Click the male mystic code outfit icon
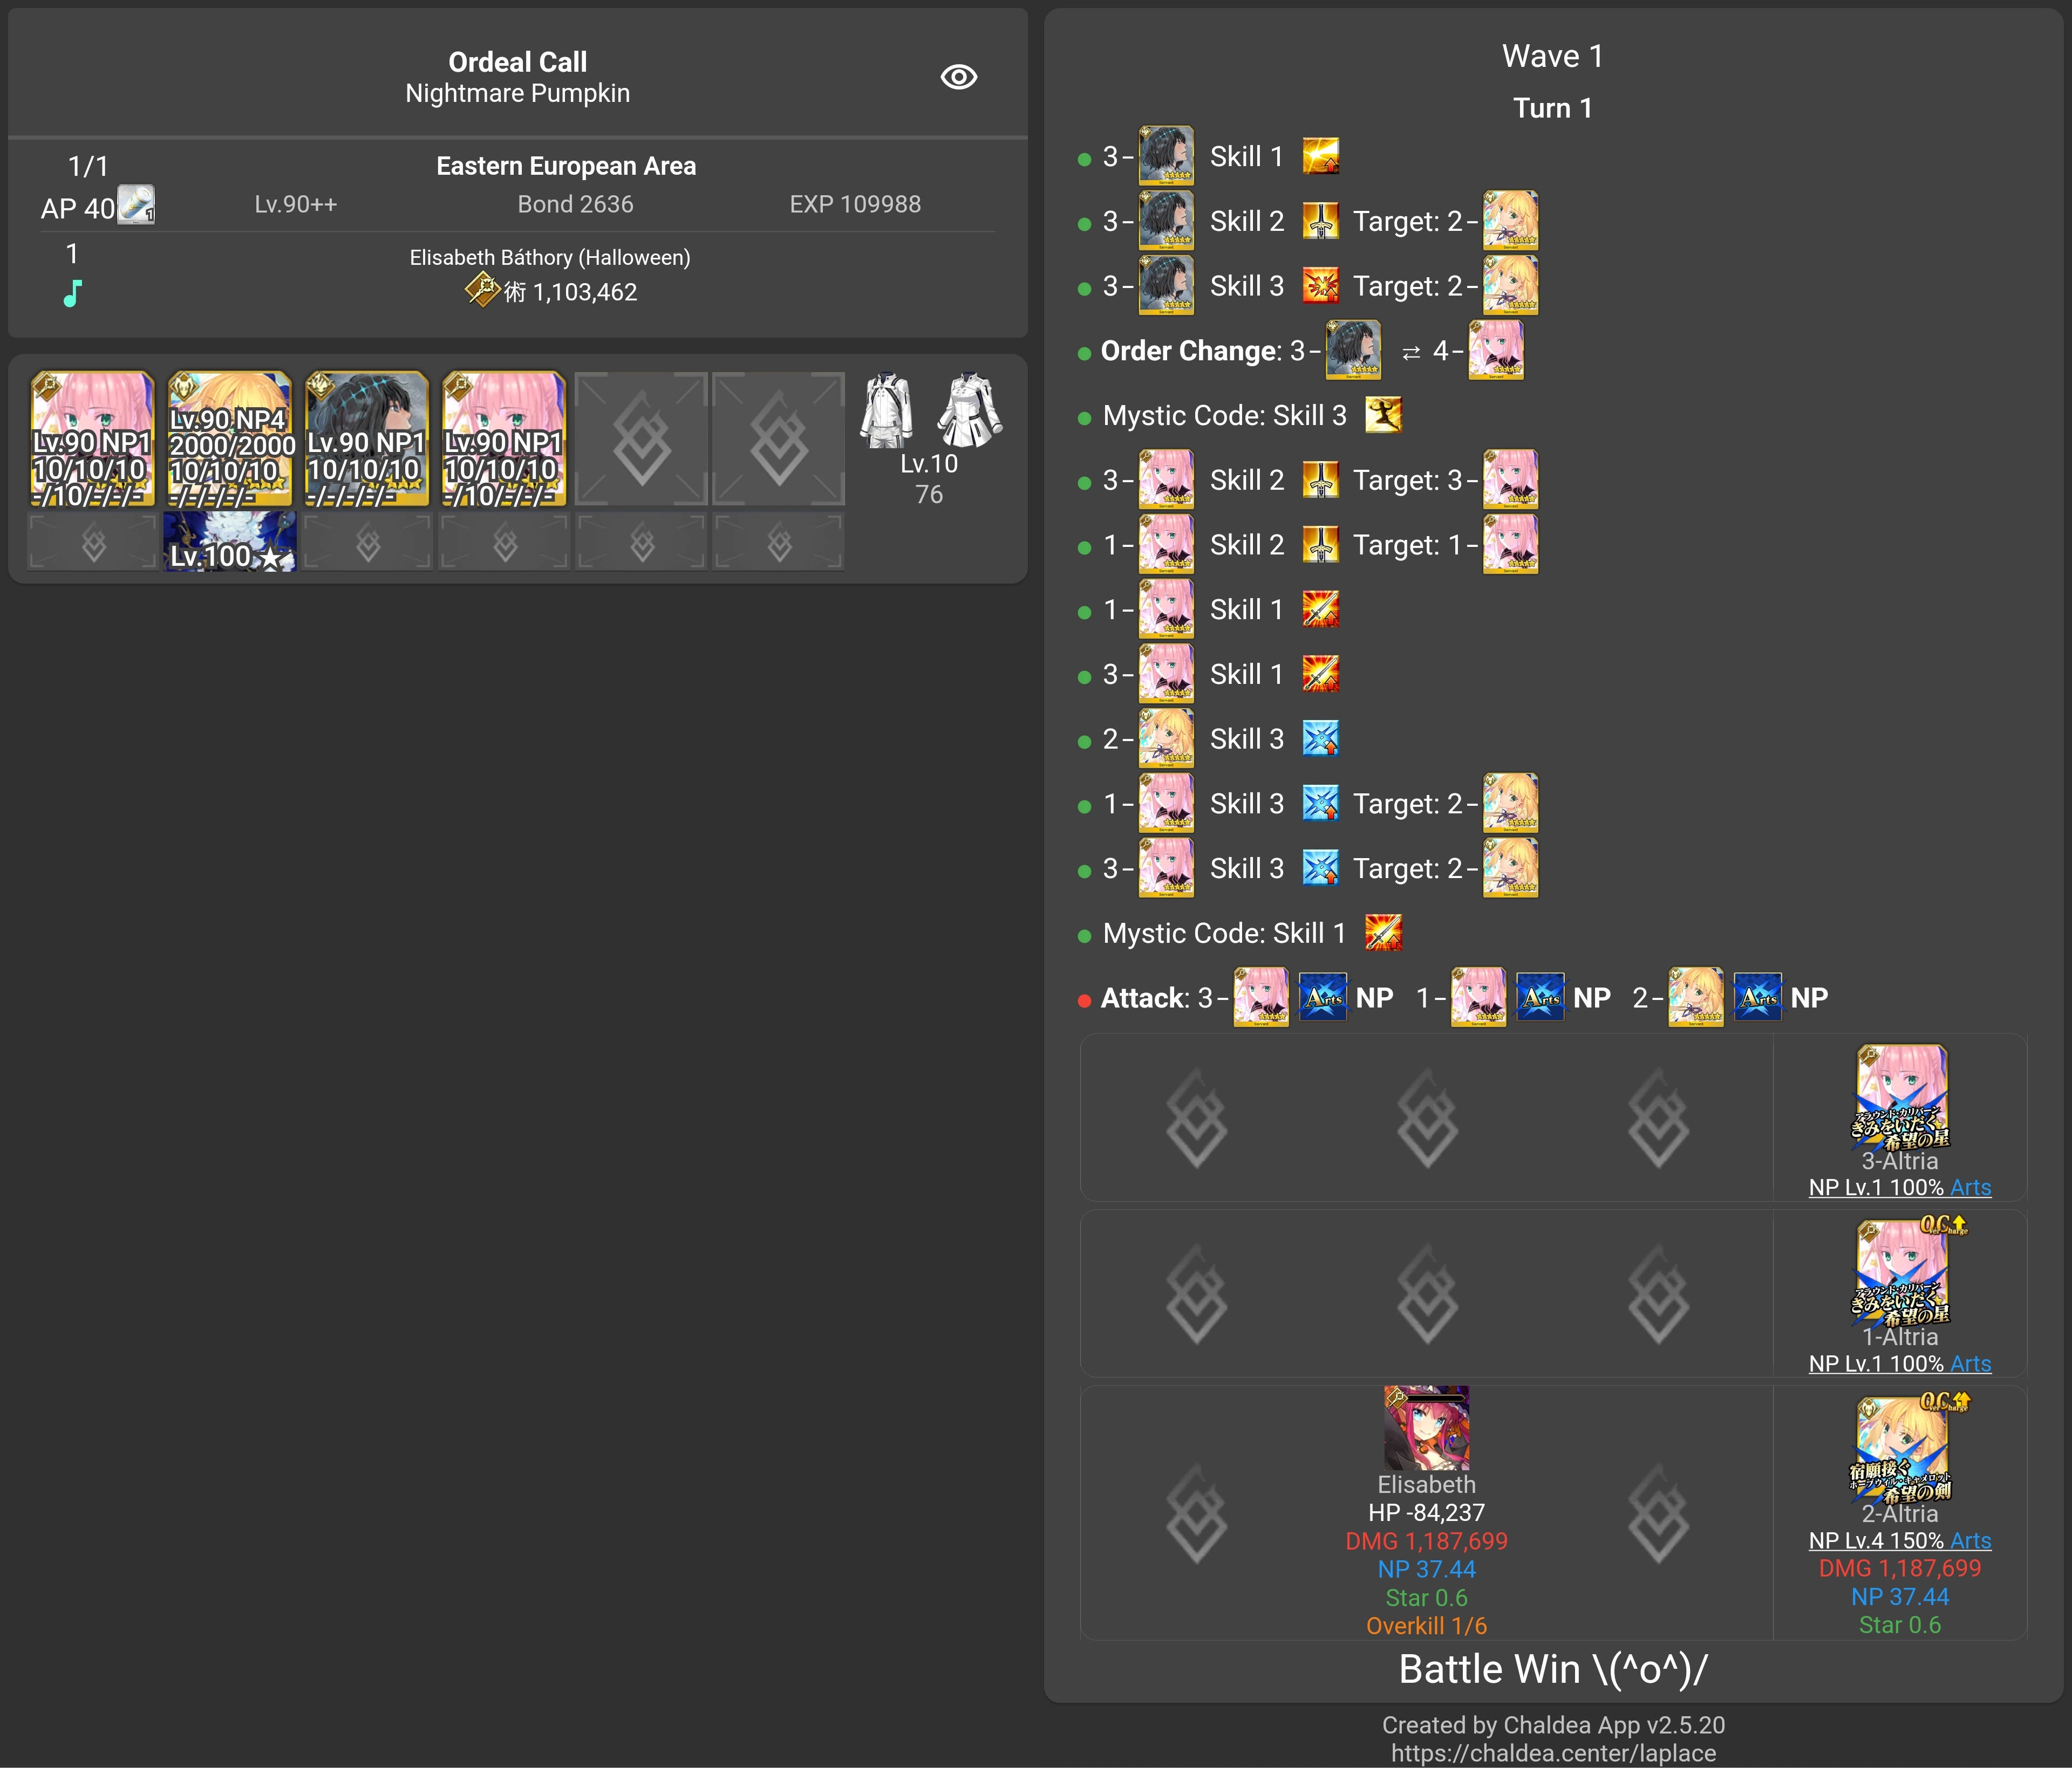Viewport: 2072px width, 1768px height. coord(887,411)
